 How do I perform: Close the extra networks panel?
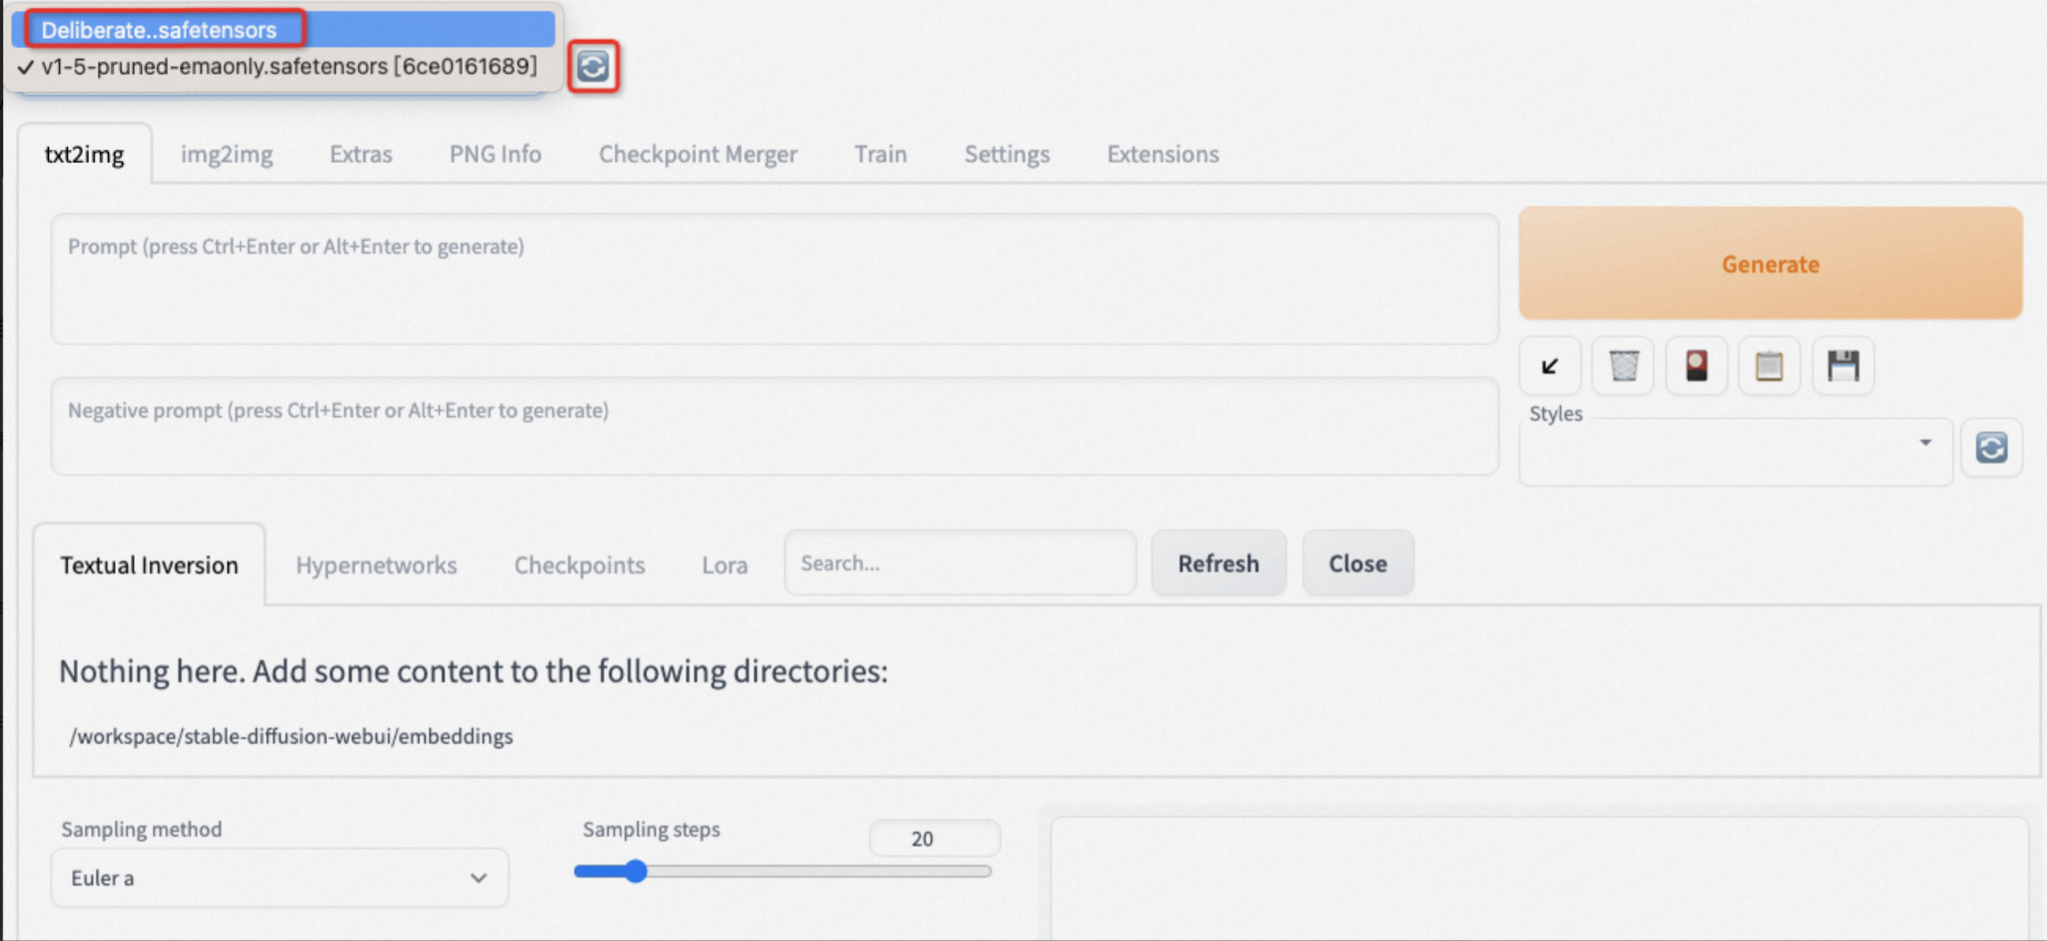coord(1357,563)
